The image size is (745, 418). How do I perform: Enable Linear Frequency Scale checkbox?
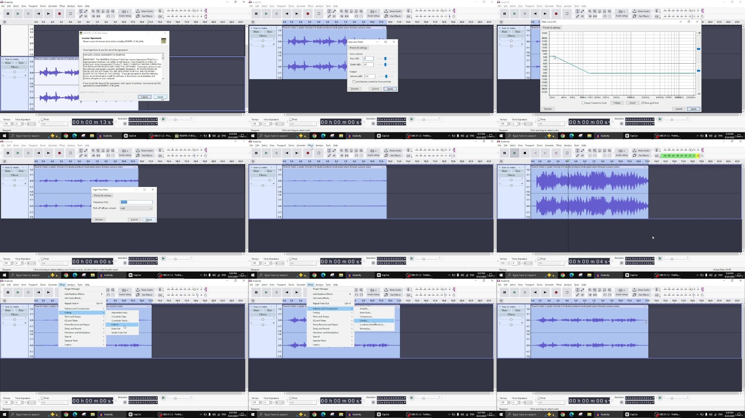(x=583, y=103)
